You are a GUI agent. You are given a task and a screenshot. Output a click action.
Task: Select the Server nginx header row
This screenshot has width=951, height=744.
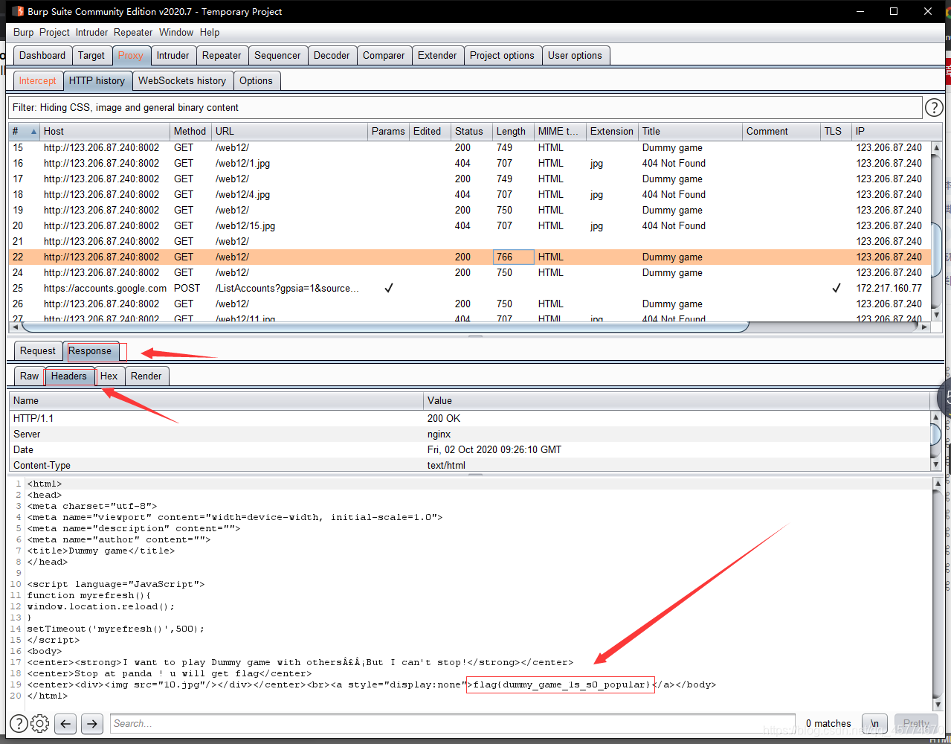(469, 434)
